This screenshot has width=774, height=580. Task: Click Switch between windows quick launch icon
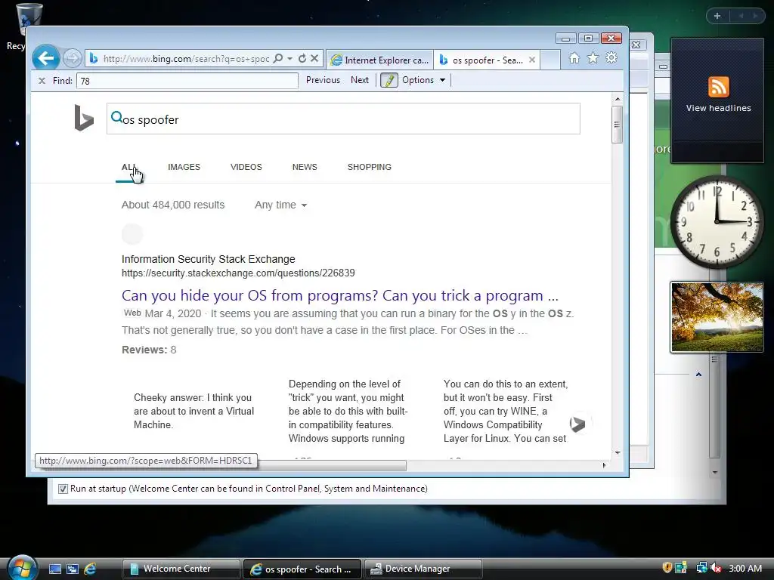coord(73,569)
